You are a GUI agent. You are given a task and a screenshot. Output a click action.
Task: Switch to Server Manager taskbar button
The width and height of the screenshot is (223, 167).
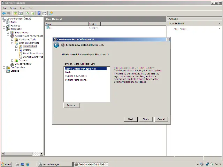[55, 164]
